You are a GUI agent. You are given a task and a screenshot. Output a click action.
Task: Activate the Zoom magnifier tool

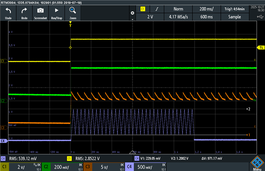[72, 10]
